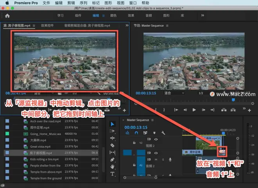Screen dimensions: 258x188
Task: Select the Selection tool arrow
Action: pyautogui.click(x=112, y=124)
